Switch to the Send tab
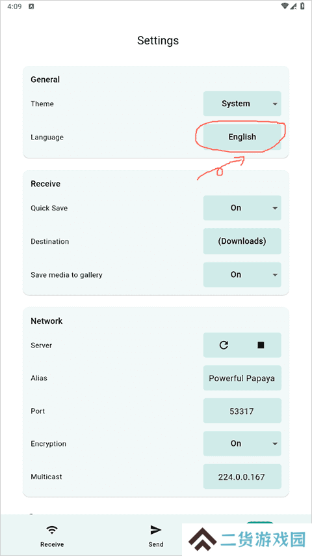 click(x=155, y=535)
